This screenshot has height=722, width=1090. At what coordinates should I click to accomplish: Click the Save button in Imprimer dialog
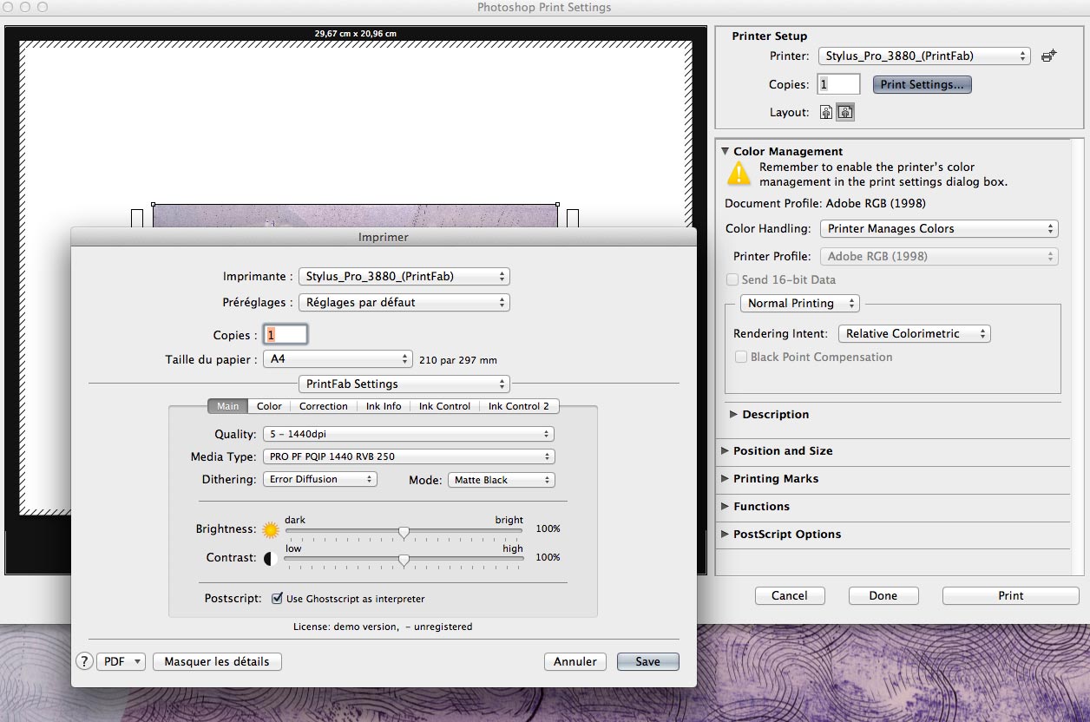click(x=647, y=661)
